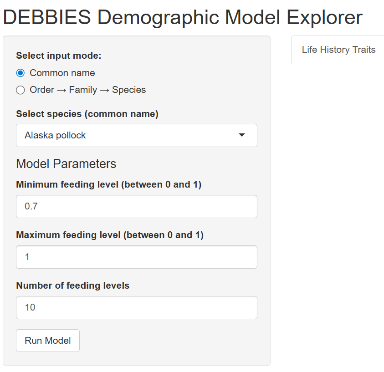Viewport: 384px width, 372px height.
Task: Click the gray sidebar panel background
Action: click(182, 346)
